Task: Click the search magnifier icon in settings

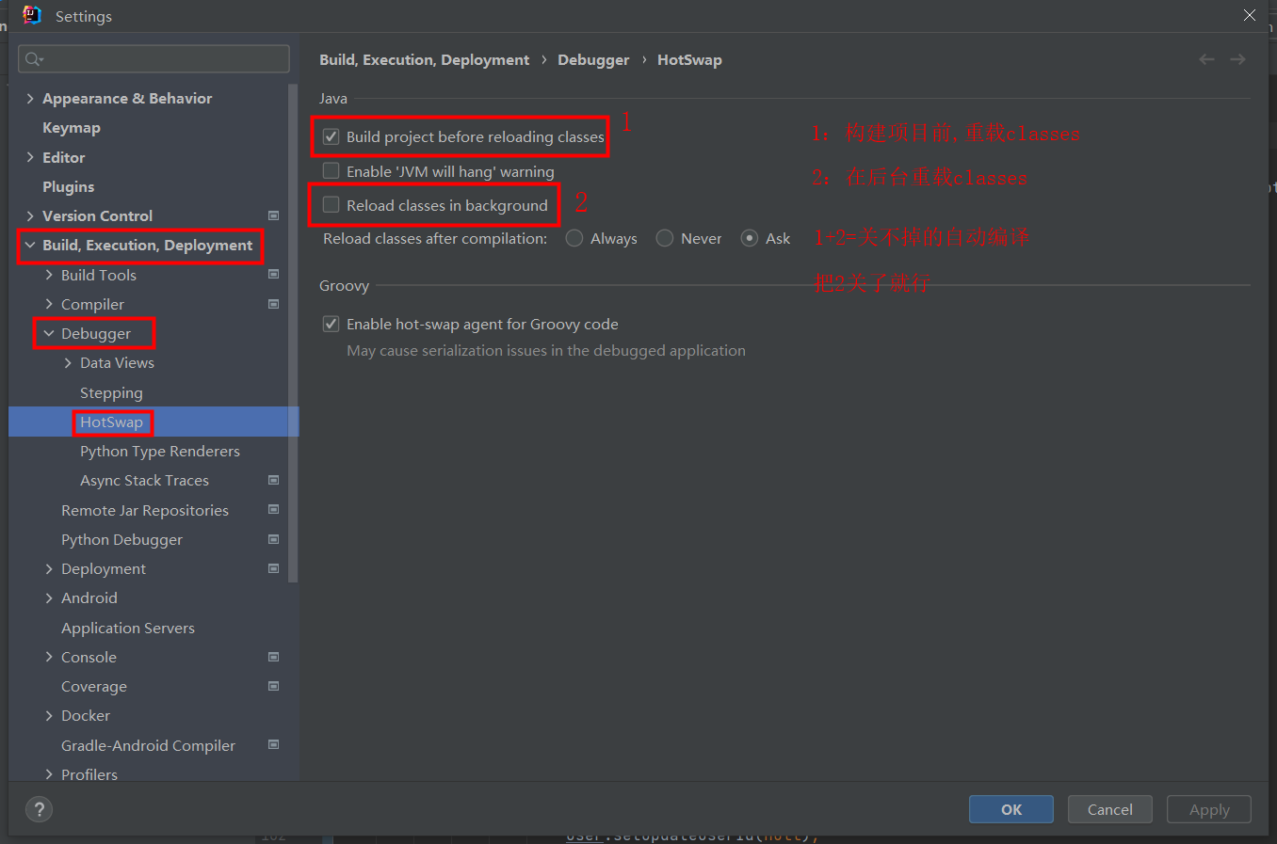Action: pyautogui.click(x=33, y=59)
